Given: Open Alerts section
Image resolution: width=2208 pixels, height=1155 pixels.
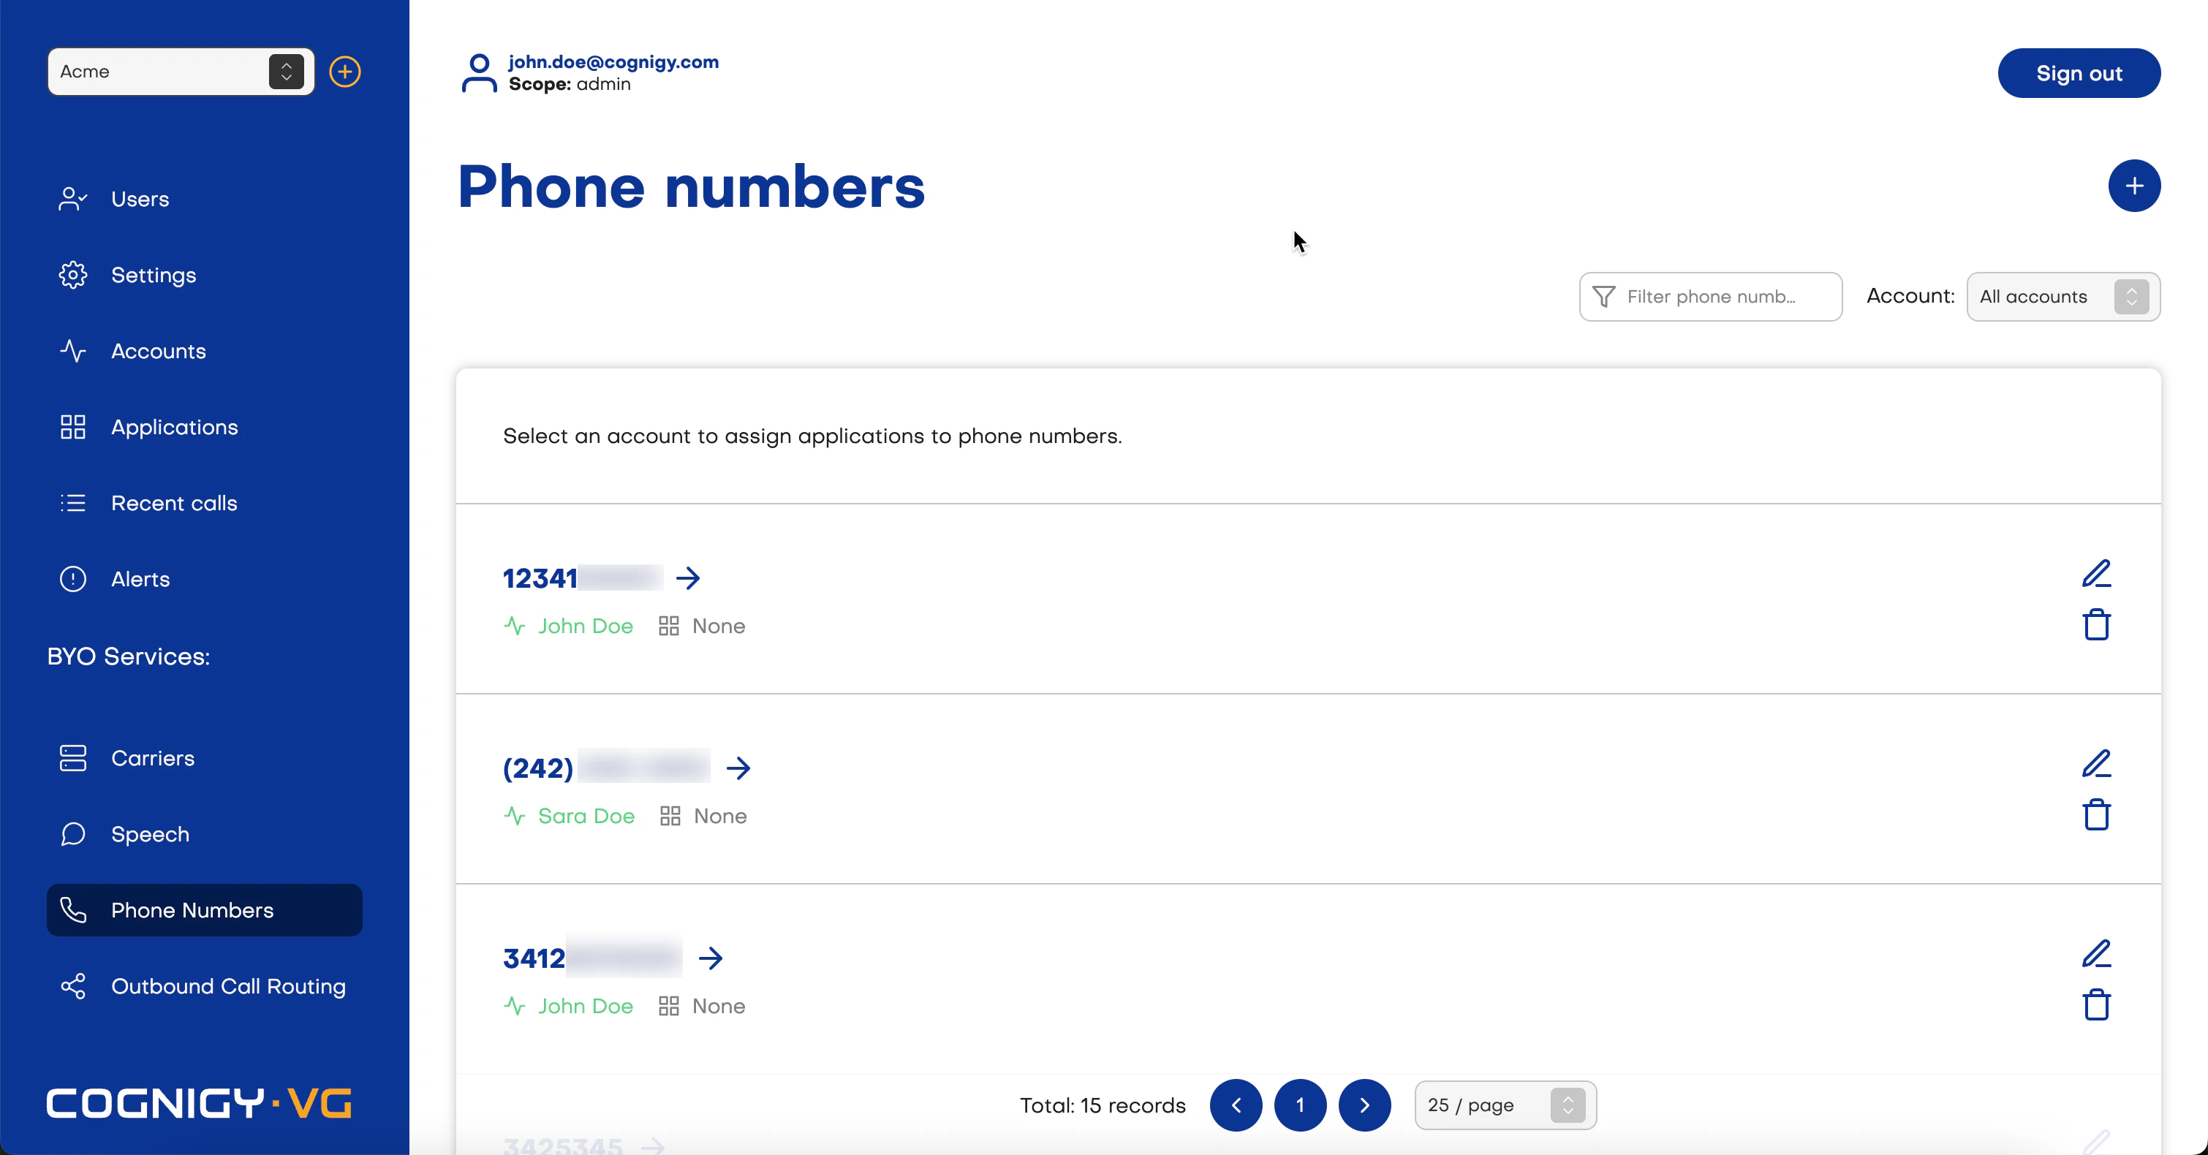Looking at the screenshot, I should pyautogui.click(x=204, y=579).
